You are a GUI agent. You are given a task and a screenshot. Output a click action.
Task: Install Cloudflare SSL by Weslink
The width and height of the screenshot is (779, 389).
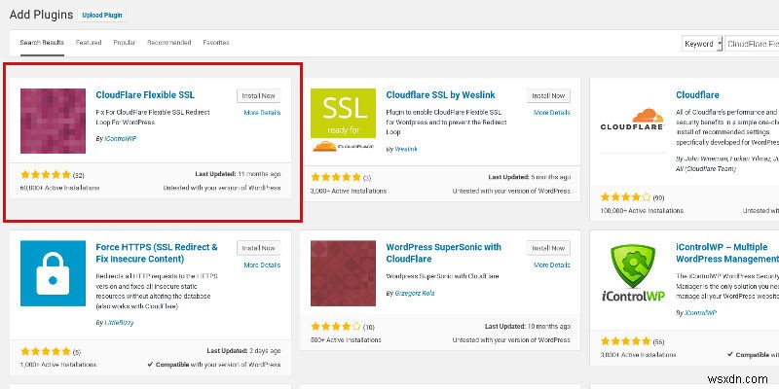pyautogui.click(x=548, y=95)
